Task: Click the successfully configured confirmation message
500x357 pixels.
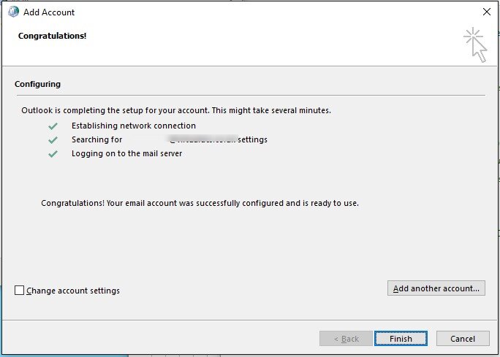Action: click(x=200, y=203)
